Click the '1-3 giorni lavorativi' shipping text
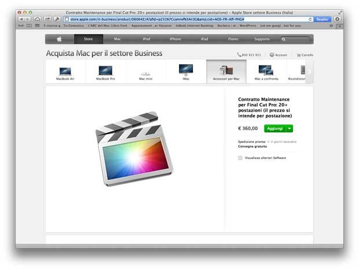 [x=282, y=142]
